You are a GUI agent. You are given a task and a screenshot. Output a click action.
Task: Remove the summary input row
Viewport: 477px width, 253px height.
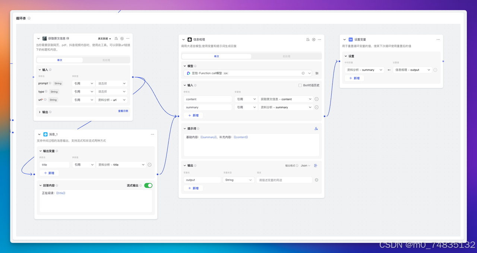pos(316,107)
